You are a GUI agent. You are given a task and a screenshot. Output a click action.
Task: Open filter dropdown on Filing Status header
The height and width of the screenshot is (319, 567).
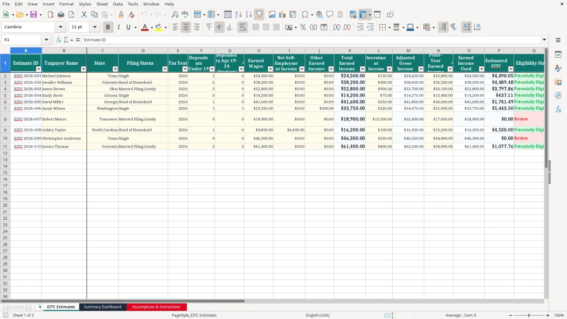165,69
